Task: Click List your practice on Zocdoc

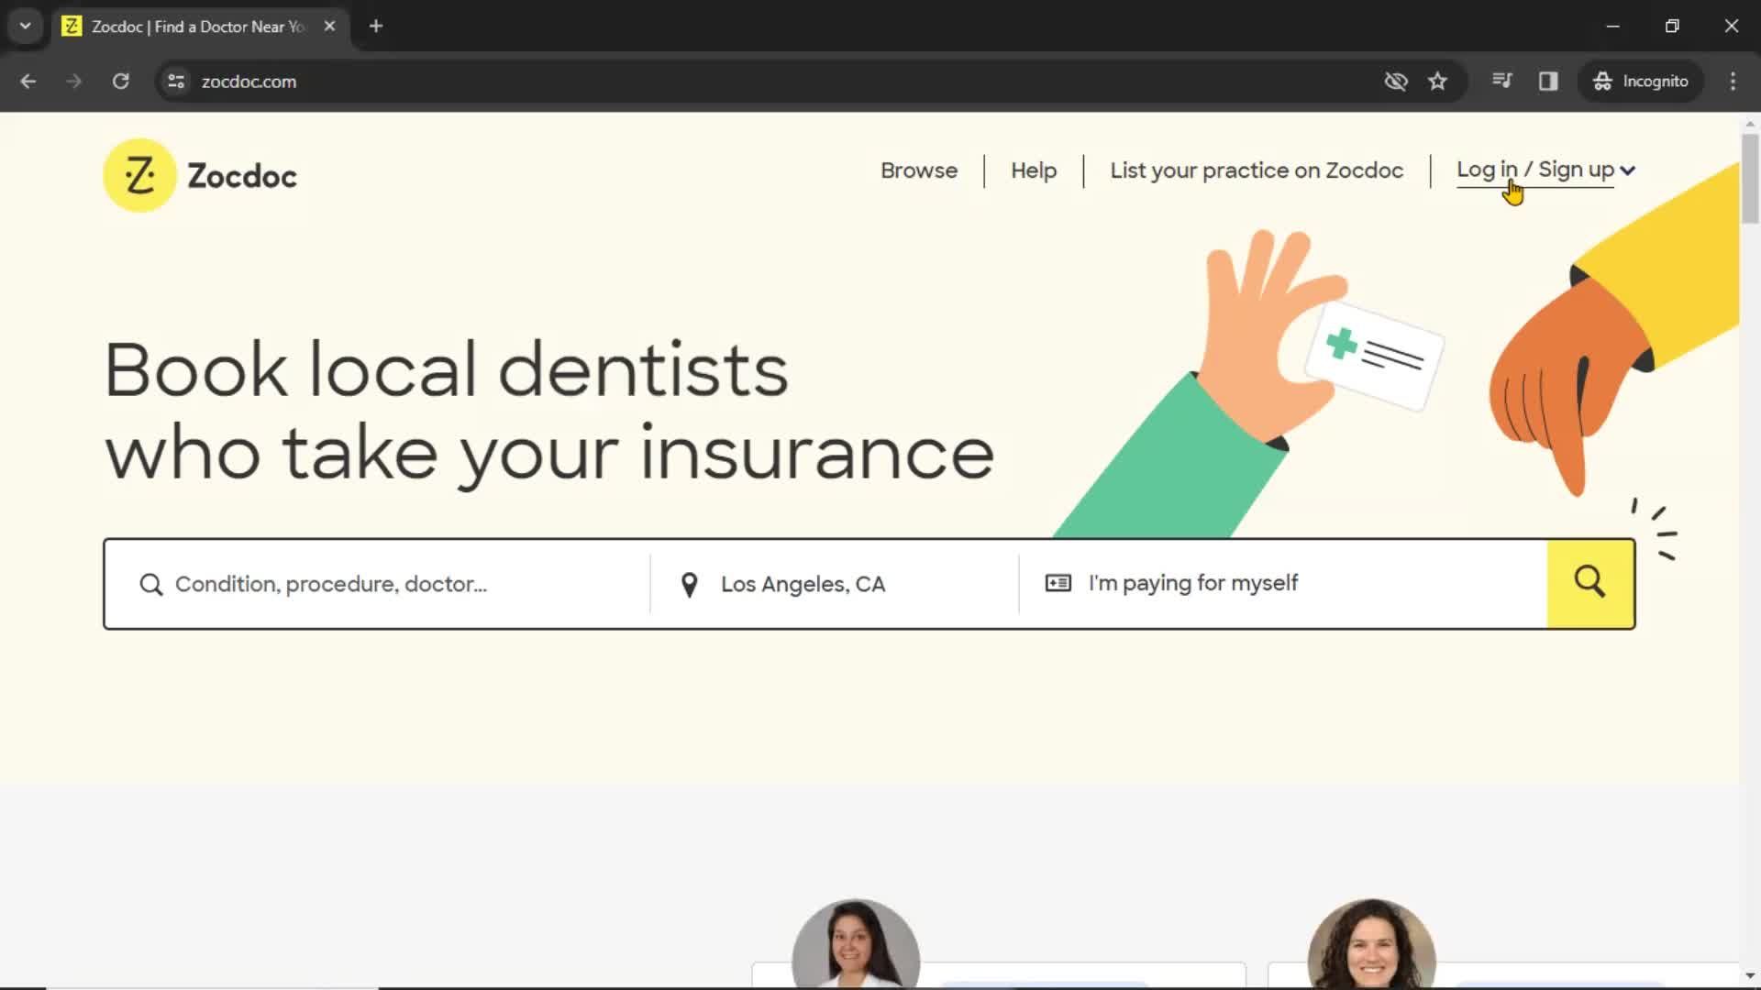Action: 1257,170
